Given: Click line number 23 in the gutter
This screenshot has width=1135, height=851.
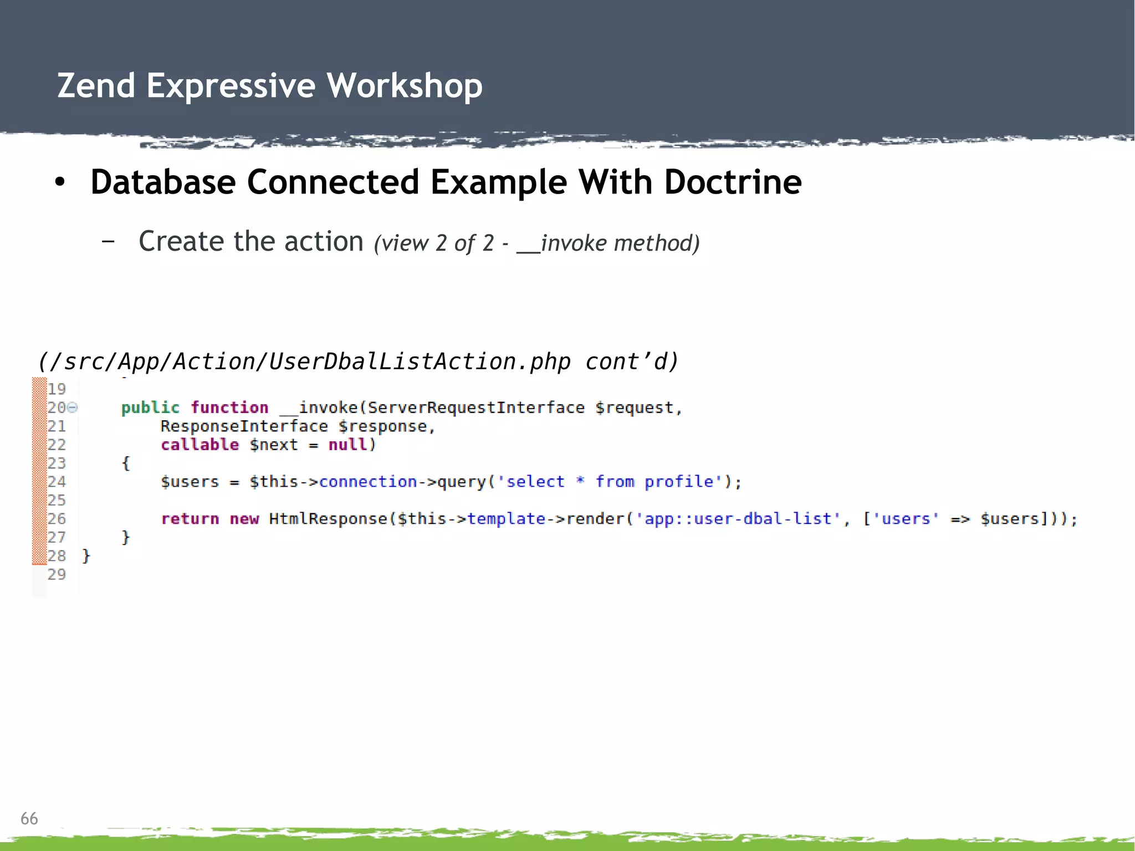Looking at the screenshot, I should tap(57, 463).
